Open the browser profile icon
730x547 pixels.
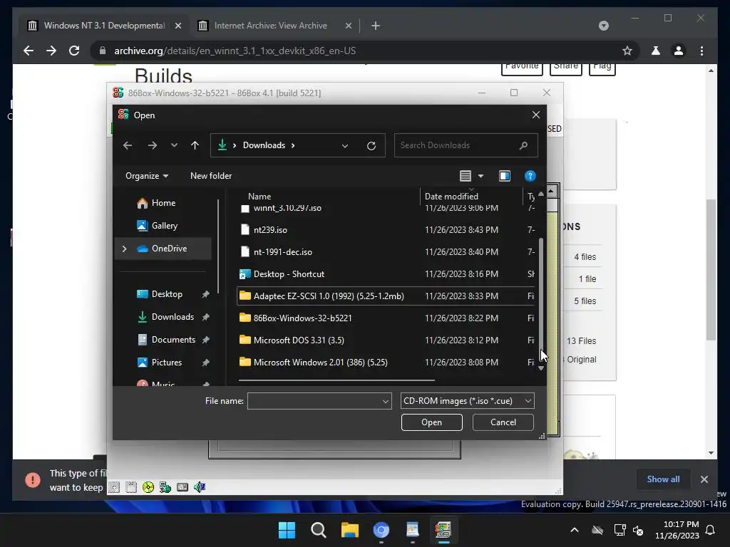[x=679, y=51]
